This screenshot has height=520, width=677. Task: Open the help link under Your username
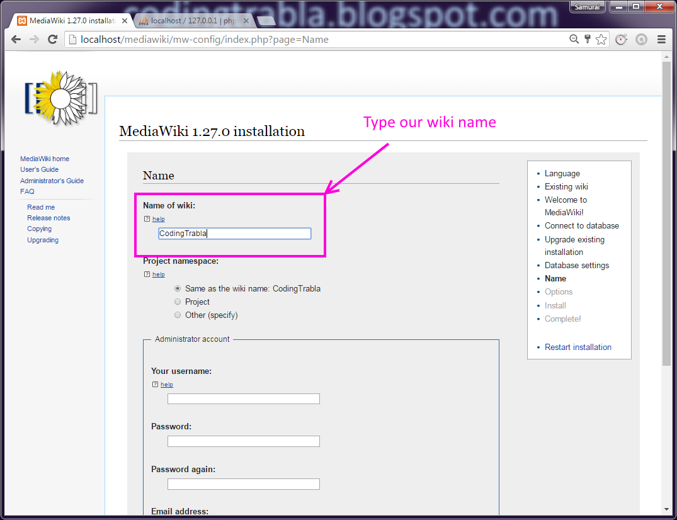[167, 384]
